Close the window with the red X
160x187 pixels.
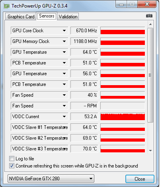(147, 4)
